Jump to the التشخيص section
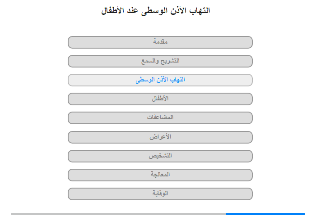The image size is (316, 216). point(160,156)
